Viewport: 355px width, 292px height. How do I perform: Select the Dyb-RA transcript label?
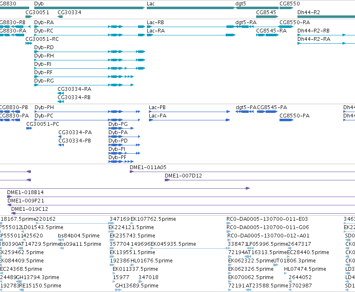pos(44,22)
